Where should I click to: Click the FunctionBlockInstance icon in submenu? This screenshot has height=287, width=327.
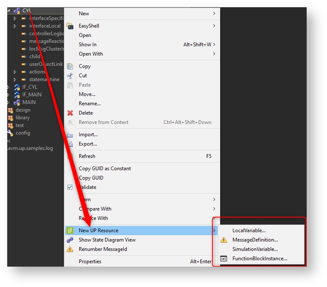pos(224,259)
